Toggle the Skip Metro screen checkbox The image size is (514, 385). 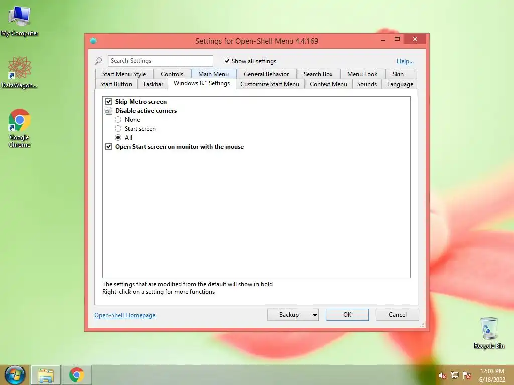[x=109, y=101]
